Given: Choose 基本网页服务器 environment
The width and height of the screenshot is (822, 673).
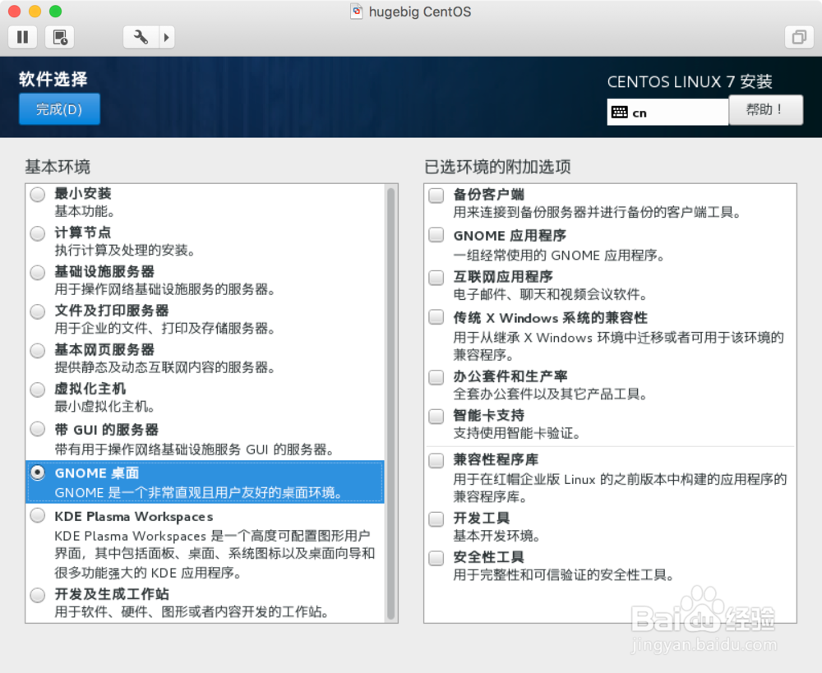Looking at the screenshot, I should [x=38, y=351].
